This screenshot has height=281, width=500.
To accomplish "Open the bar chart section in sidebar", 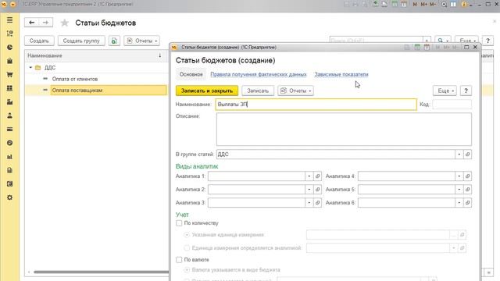I will pyautogui.click(x=9, y=157).
